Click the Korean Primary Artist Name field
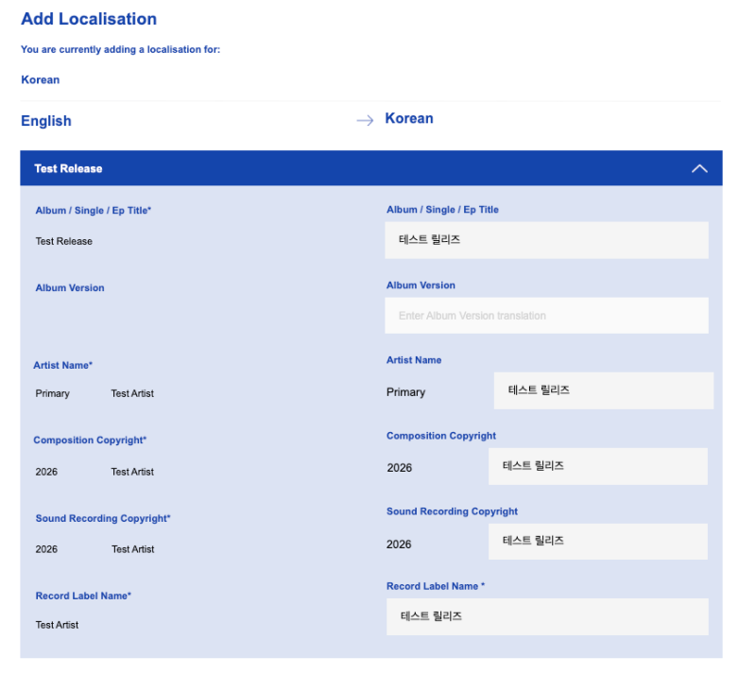The height and width of the screenshot is (674, 756). coord(604,390)
